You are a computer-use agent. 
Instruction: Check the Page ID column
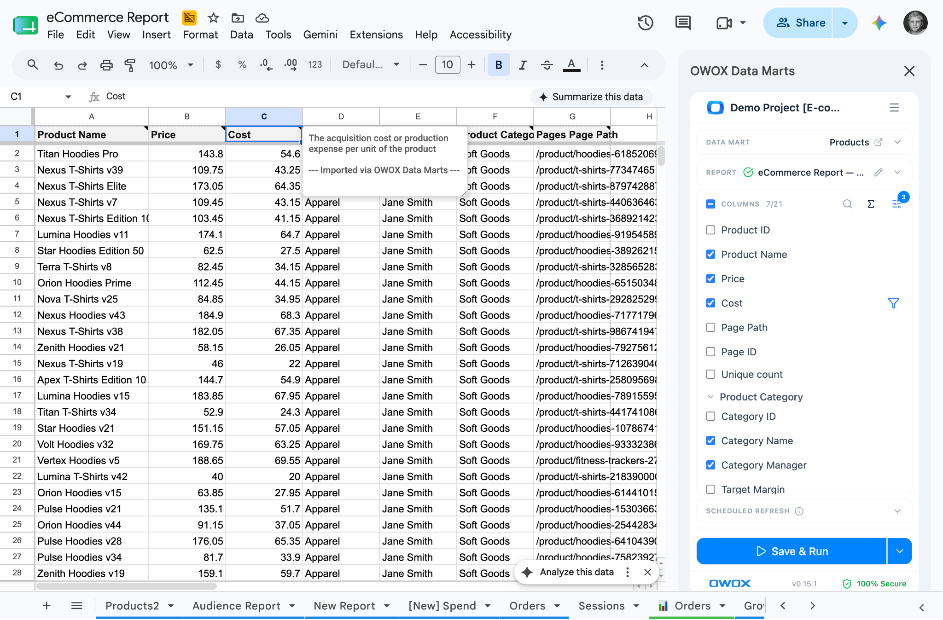710,352
